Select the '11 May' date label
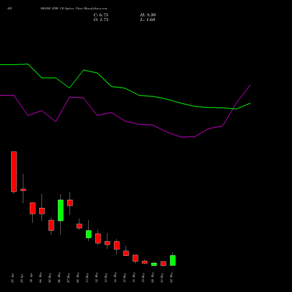The image size is (292, 292). (88, 278)
